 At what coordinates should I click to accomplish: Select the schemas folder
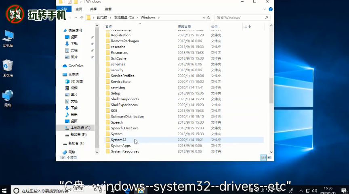118,64
